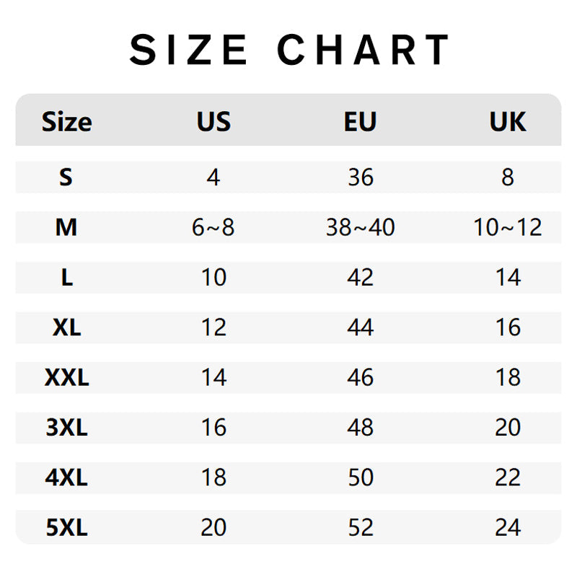
Task: Click the US column header
Action: [213, 122]
